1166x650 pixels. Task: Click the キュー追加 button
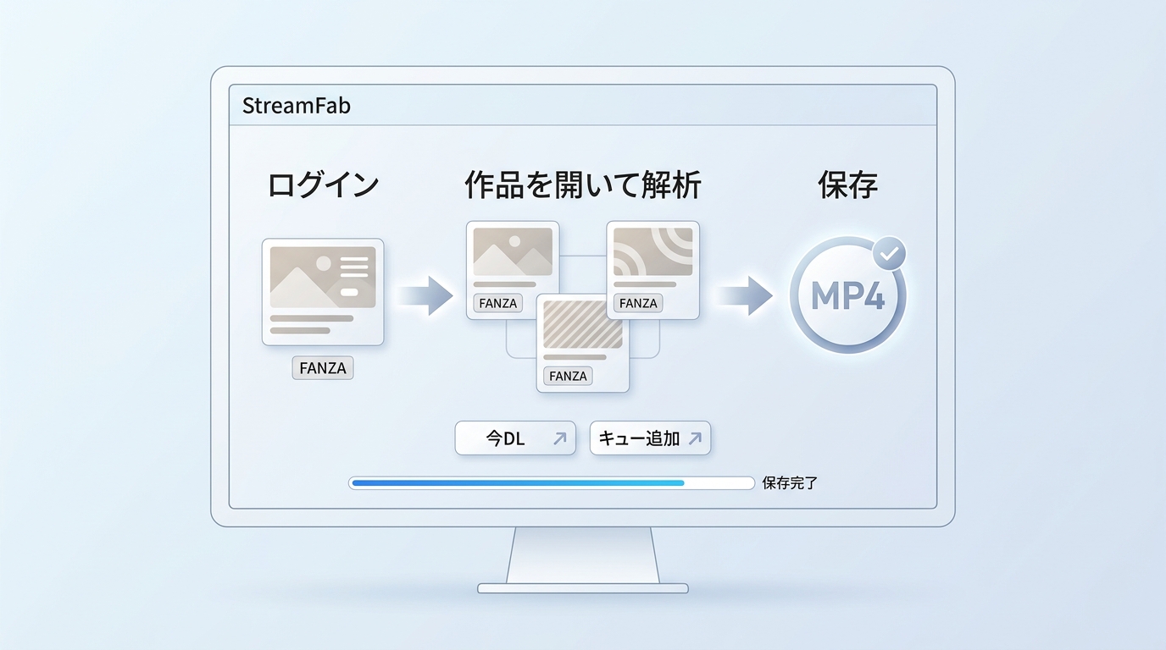click(650, 438)
